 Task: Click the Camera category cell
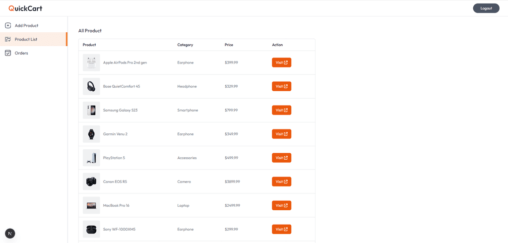184,182
